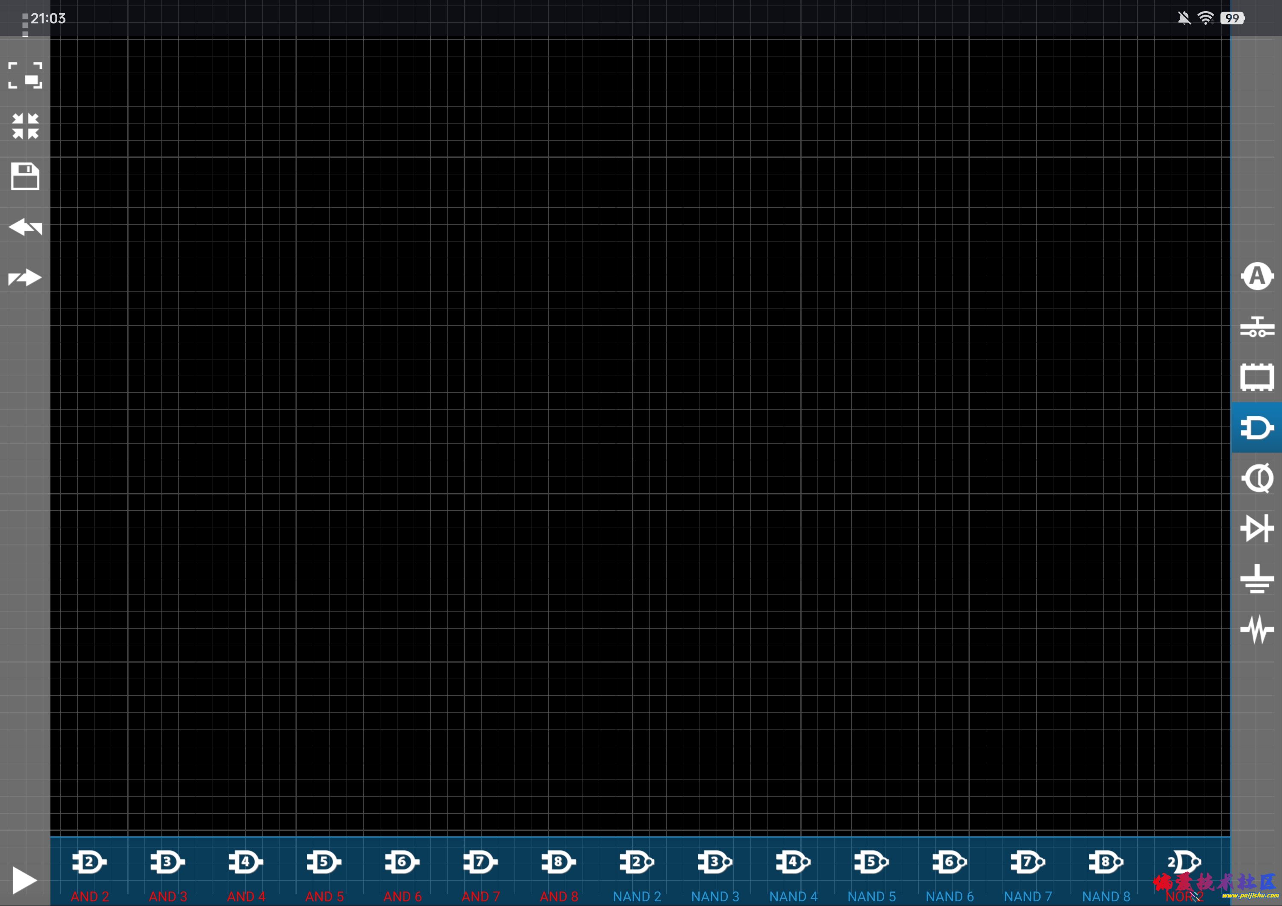Click the collapse arrows icon
Viewport: 1282px width, 906px height.
pyautogui.click(x=25, y=126)
